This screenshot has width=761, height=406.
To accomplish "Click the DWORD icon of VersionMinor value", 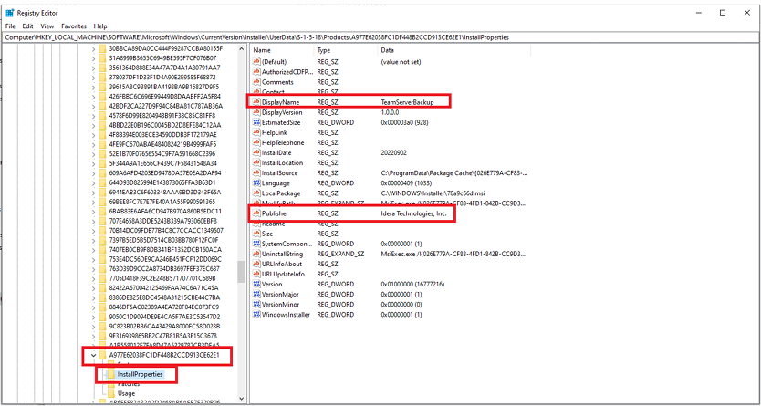I will click(256, 305).
